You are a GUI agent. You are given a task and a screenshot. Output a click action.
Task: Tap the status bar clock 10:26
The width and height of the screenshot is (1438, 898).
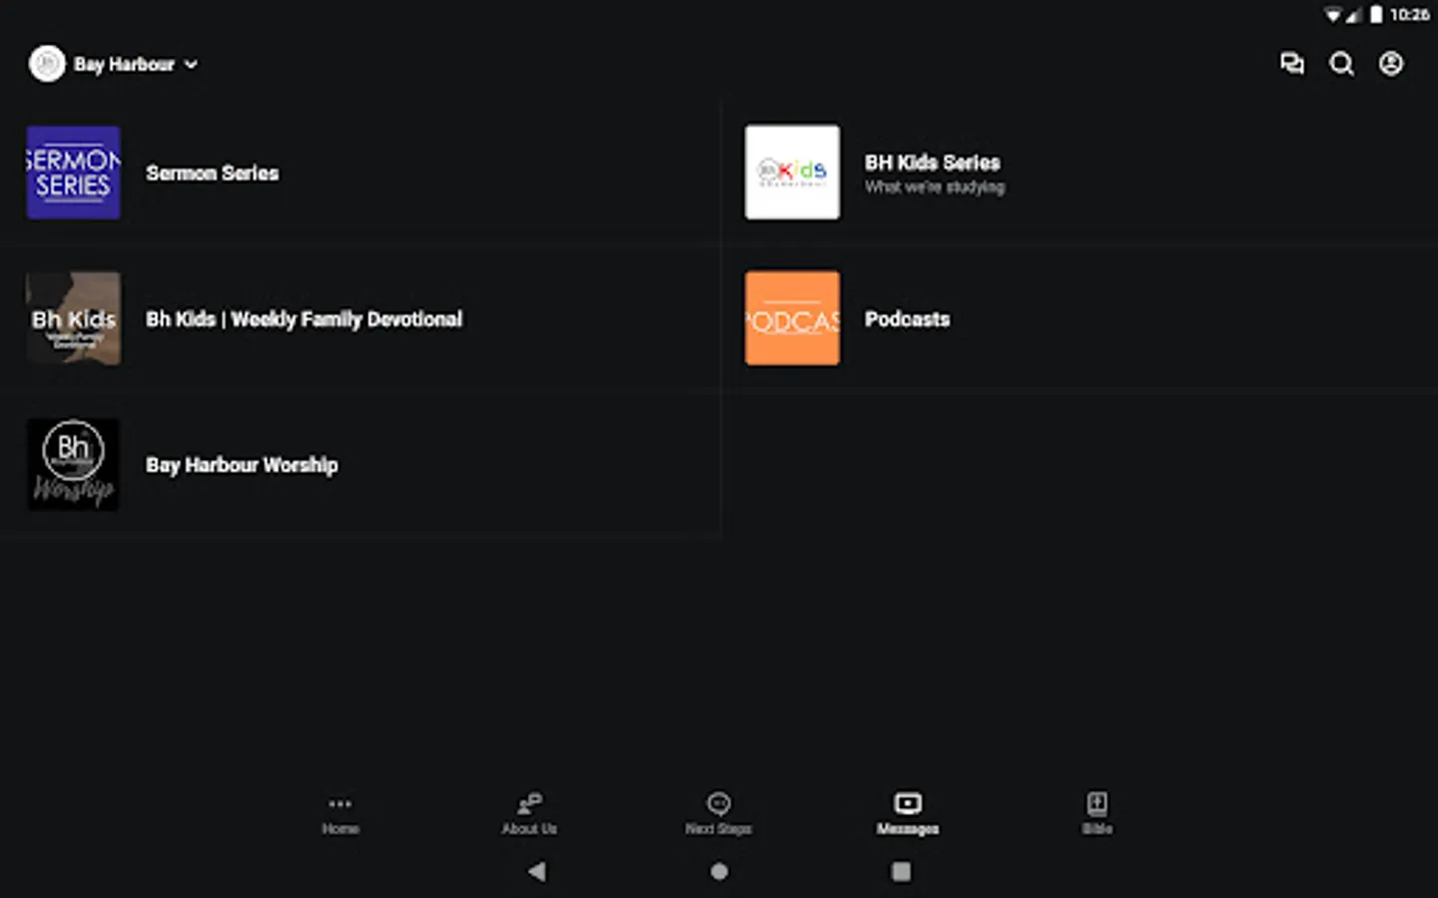[x=1409, y=14]
